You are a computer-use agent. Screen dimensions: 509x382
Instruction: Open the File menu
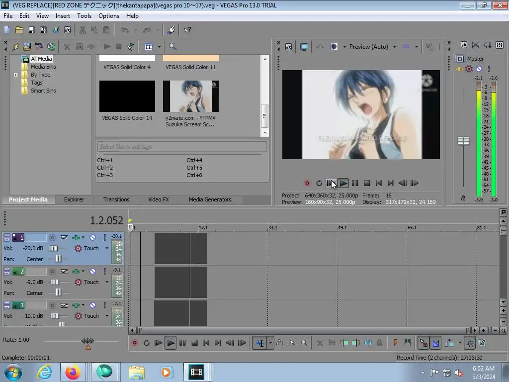8,16
